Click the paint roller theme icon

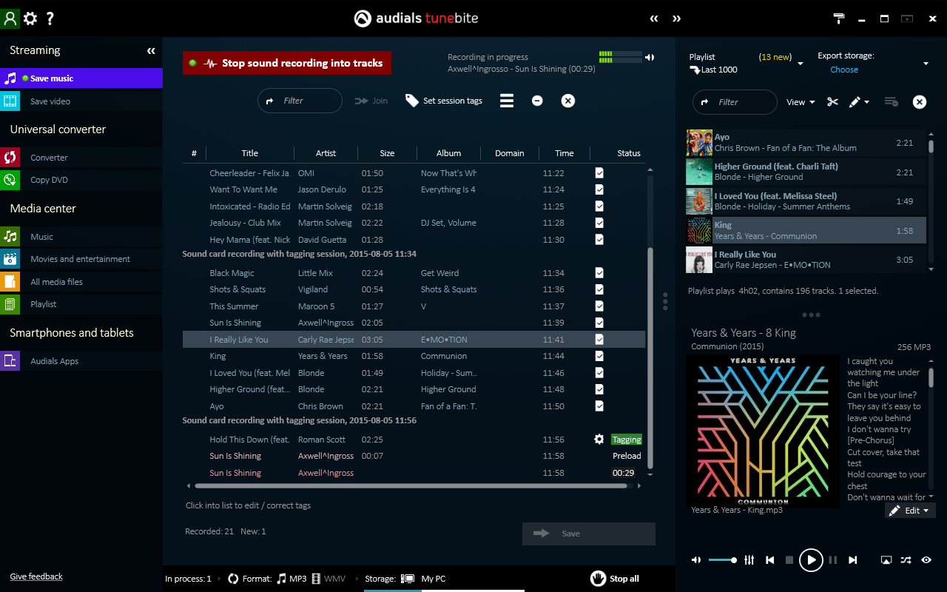tap(839, 18)
